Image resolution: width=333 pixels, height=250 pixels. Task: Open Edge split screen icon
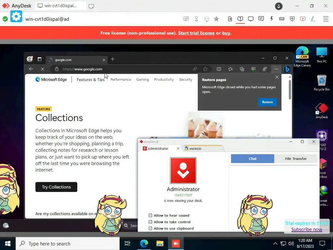point(219,69)
